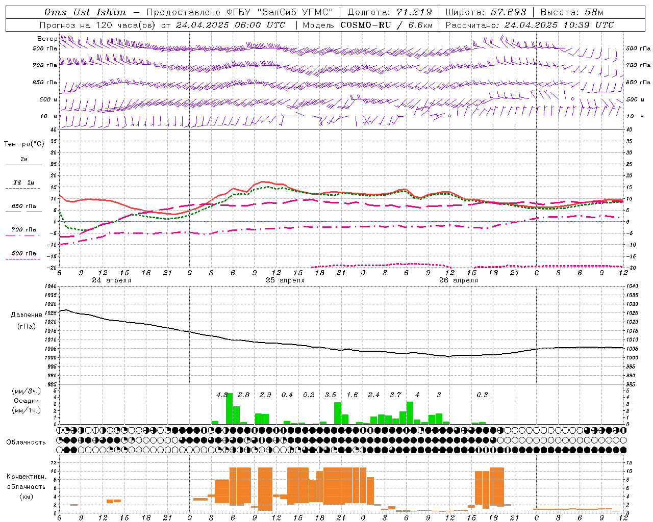Click the Осадки precipitation label
This screenshot has width=653, height=522.
point(27,401)
